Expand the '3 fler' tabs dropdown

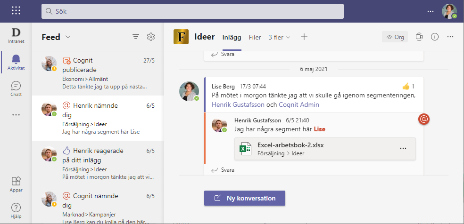coord(279,37)
